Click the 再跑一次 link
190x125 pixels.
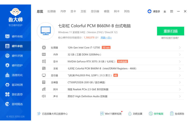point(106,38)
